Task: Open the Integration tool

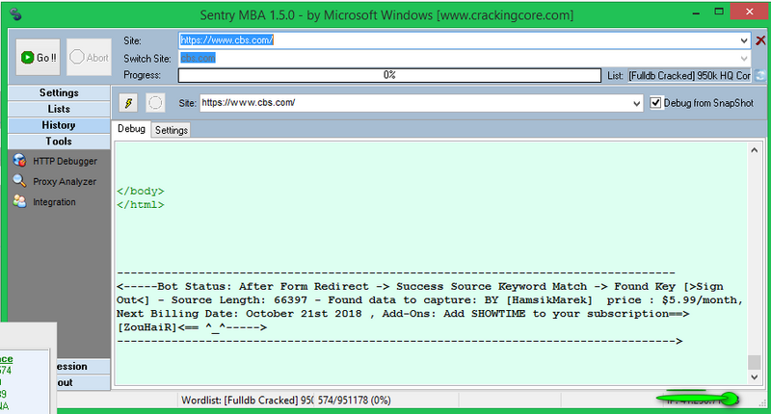Action: coord(44,202)
